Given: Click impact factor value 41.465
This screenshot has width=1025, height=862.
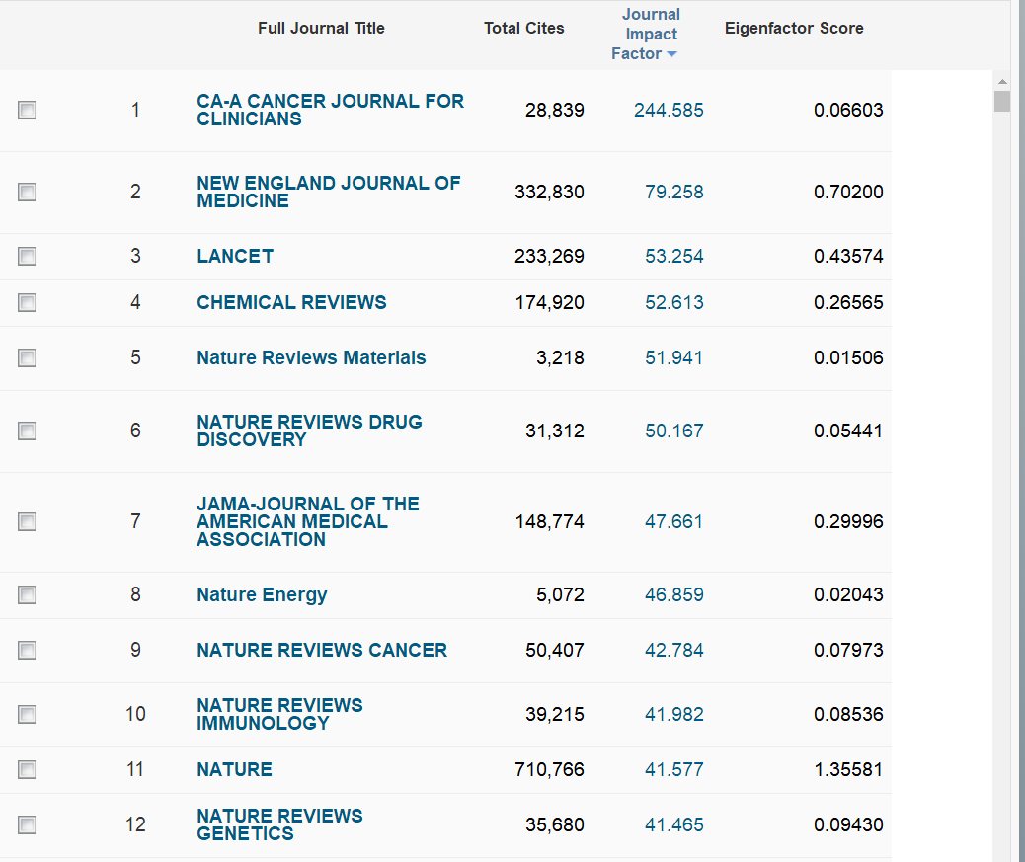Looking at the screenshot, I should coord(674,824).
